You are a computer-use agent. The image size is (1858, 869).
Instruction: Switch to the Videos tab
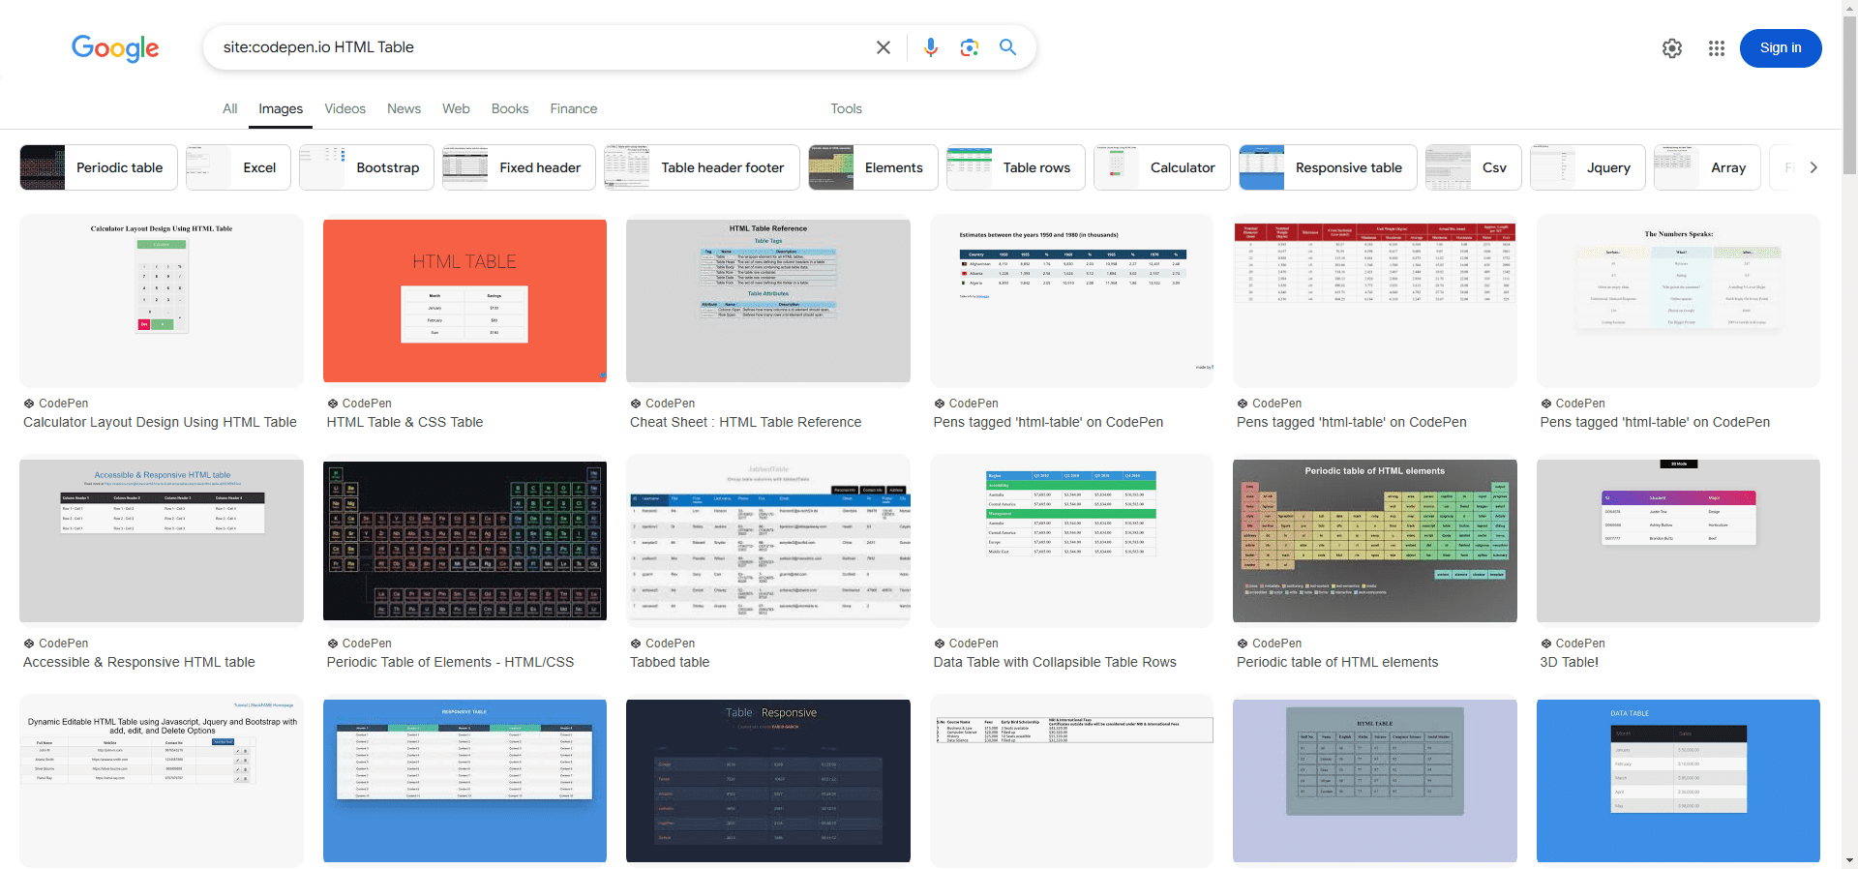pos(345,108)
